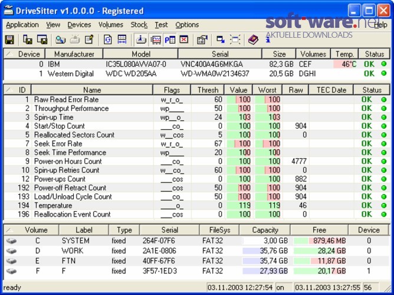Image resolution: width=394 pixels, height=295 pixels.
Task: Click the save table with floppy icon
Action: (42, 40)
